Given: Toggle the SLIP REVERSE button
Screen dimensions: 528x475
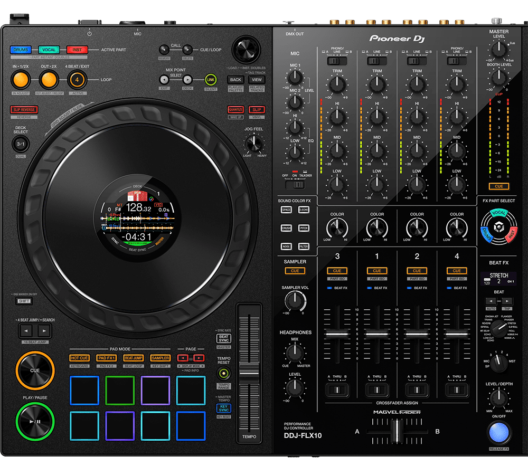Looking at the screenshot, I should (24, 110).
